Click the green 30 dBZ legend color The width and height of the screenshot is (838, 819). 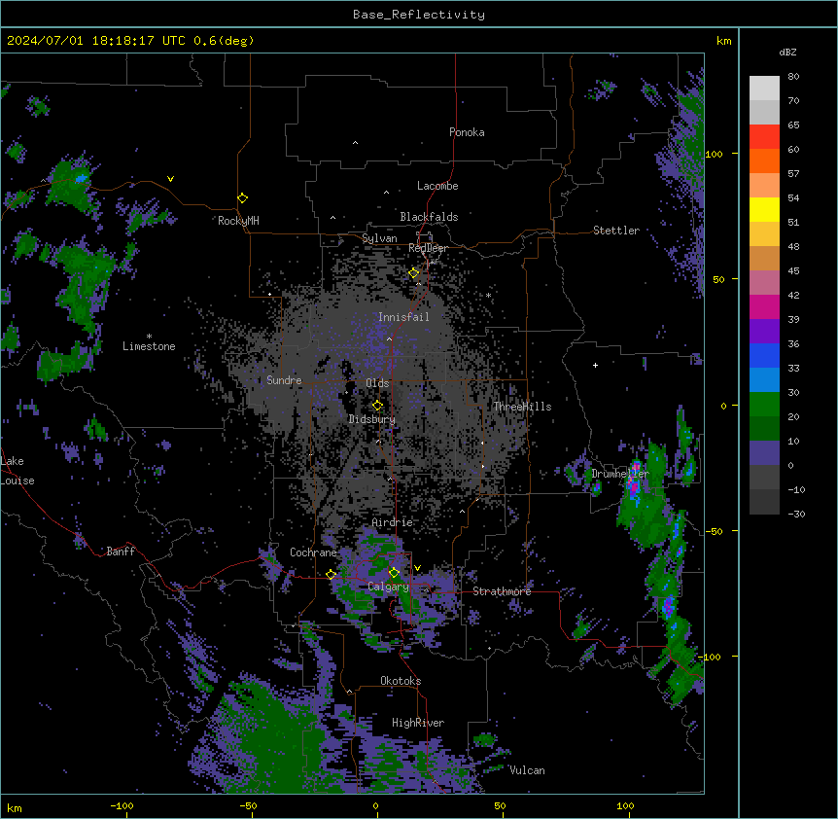point(764,405)
